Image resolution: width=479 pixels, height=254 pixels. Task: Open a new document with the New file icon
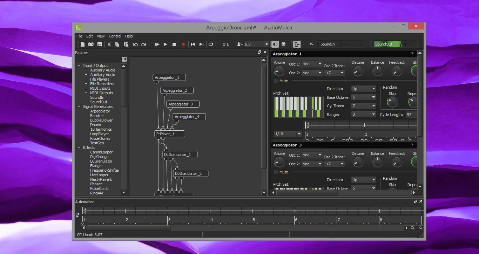point(82,44)
